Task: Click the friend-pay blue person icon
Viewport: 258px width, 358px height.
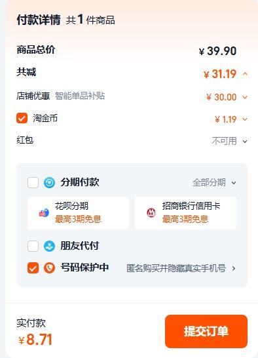Action: 49,247
